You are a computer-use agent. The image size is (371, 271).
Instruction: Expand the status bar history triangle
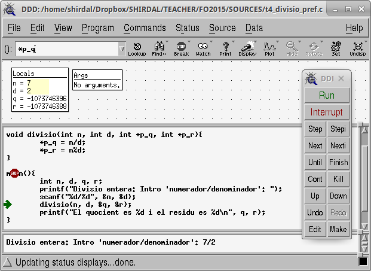7,262
